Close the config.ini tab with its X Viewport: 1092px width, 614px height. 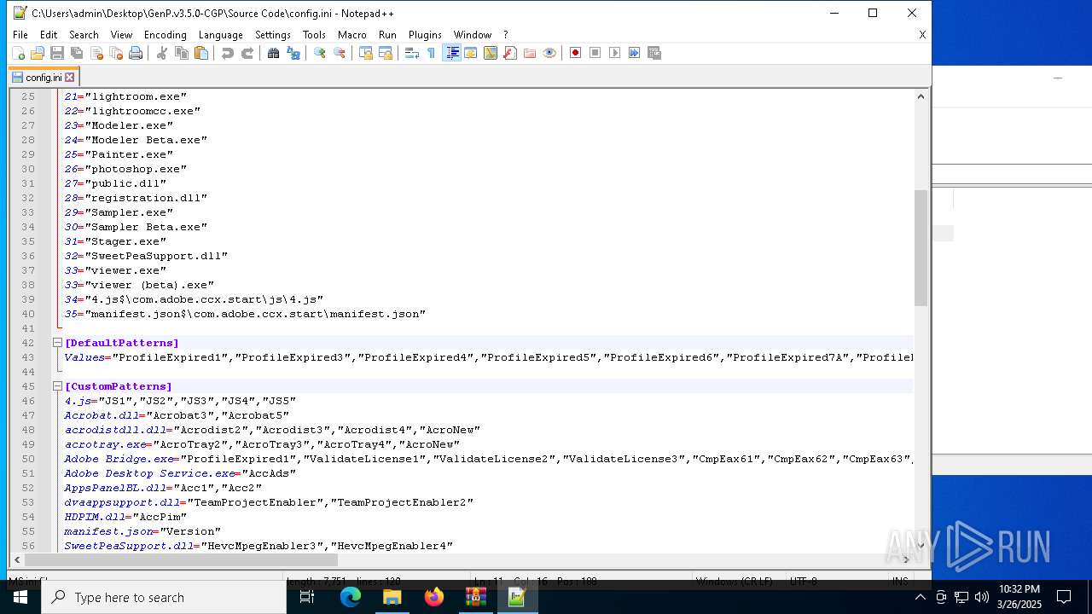point(70,78)
